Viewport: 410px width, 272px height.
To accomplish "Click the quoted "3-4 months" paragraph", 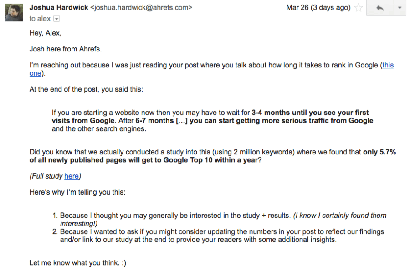I will [212, 121].
